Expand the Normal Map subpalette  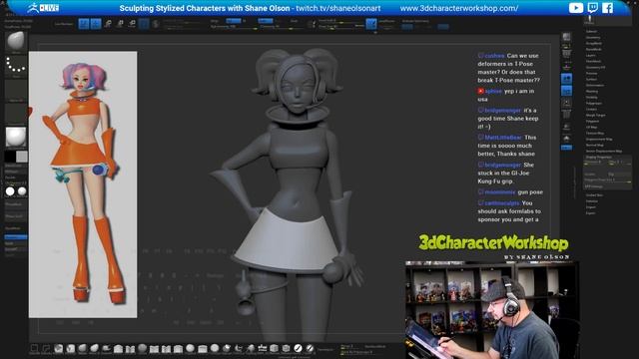coord(595,145)
